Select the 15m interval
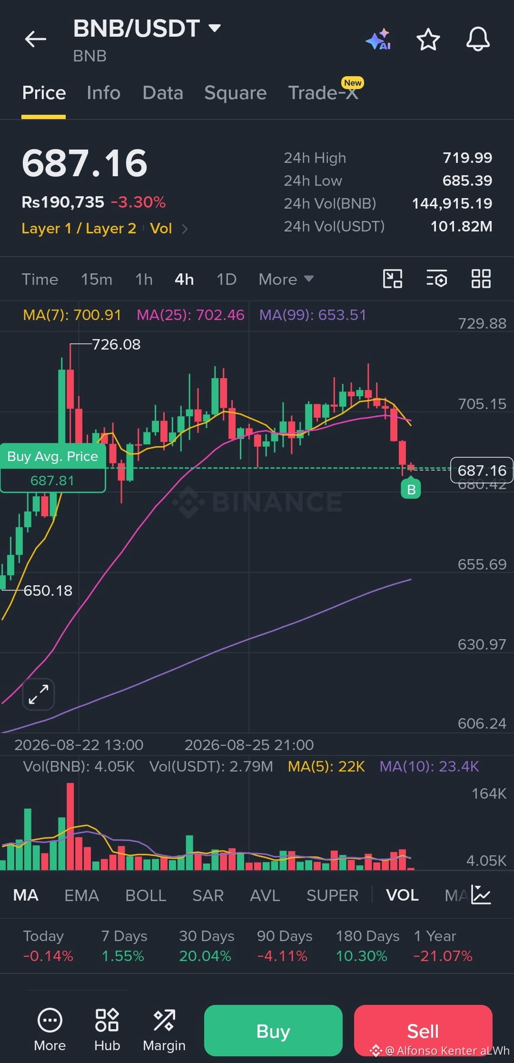Viewport: 514px width, 1063px height. click(x=97, y=279)
